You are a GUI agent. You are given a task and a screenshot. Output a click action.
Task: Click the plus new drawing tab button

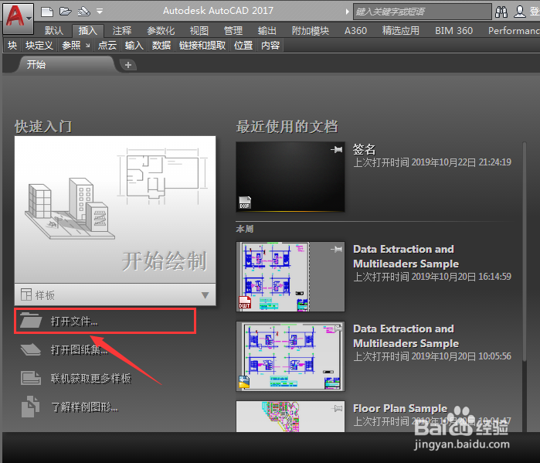click(128, 65)
